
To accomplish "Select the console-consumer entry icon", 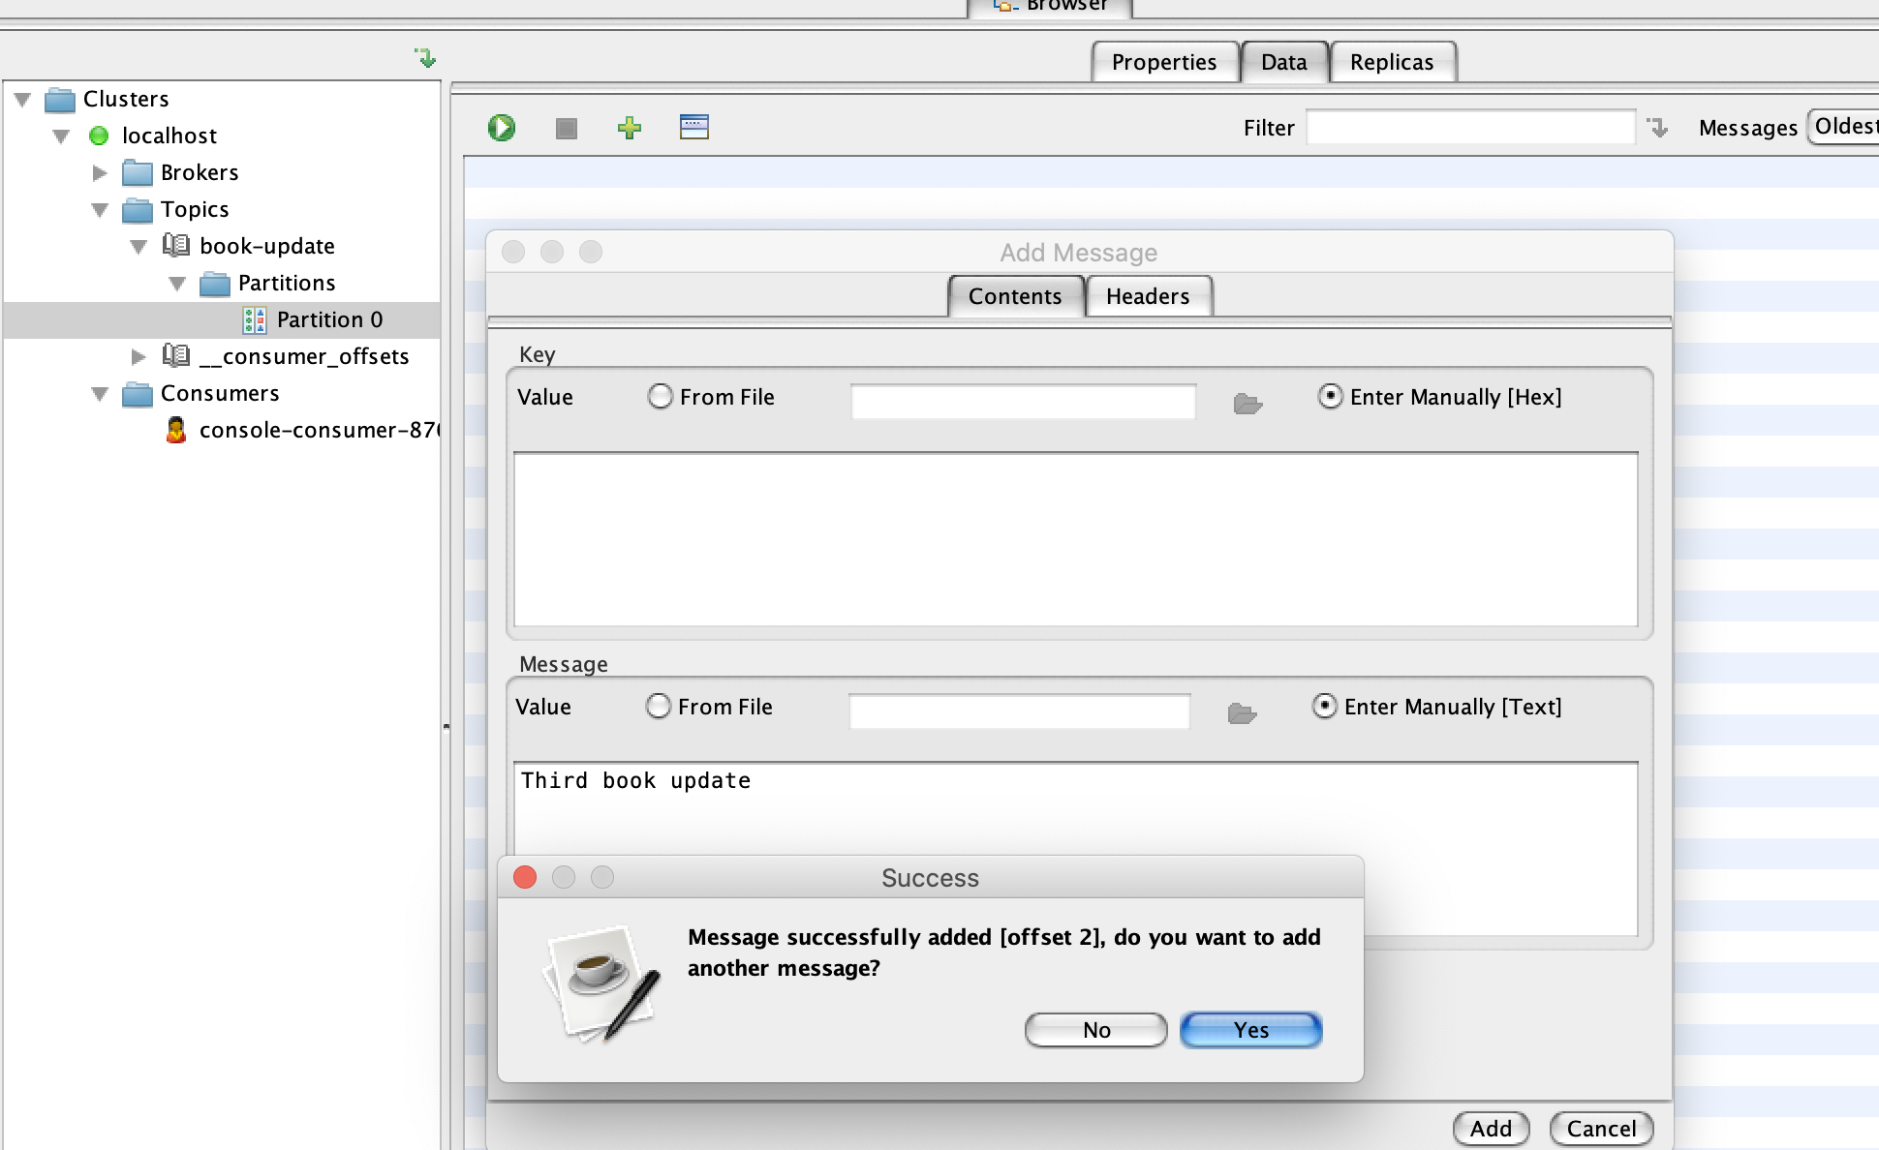I will pos(176,430).
